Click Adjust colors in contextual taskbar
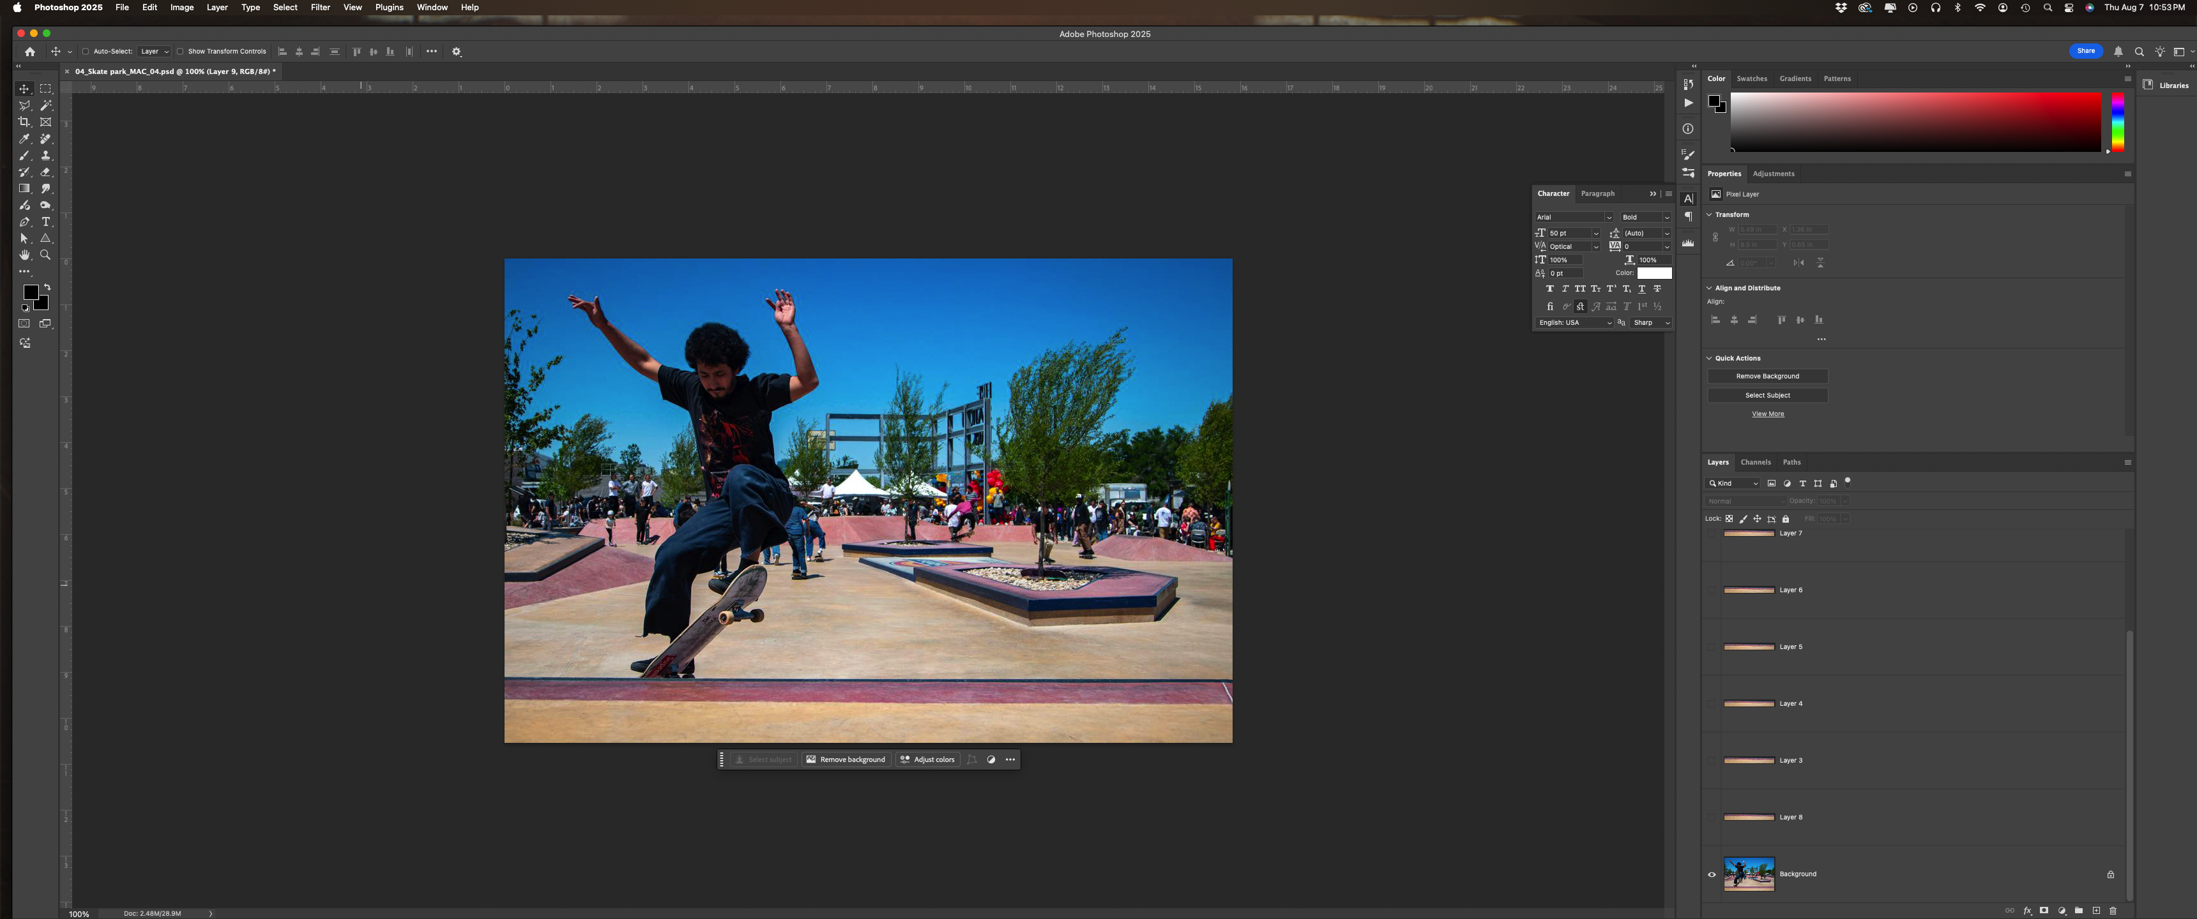Viewport: 2197px width, 919px height. tap(927, 759)
